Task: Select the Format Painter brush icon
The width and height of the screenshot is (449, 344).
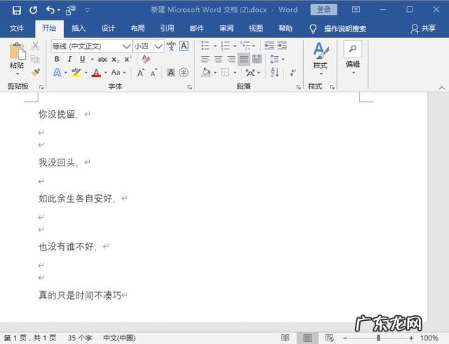Action: [x=36, y=72]
